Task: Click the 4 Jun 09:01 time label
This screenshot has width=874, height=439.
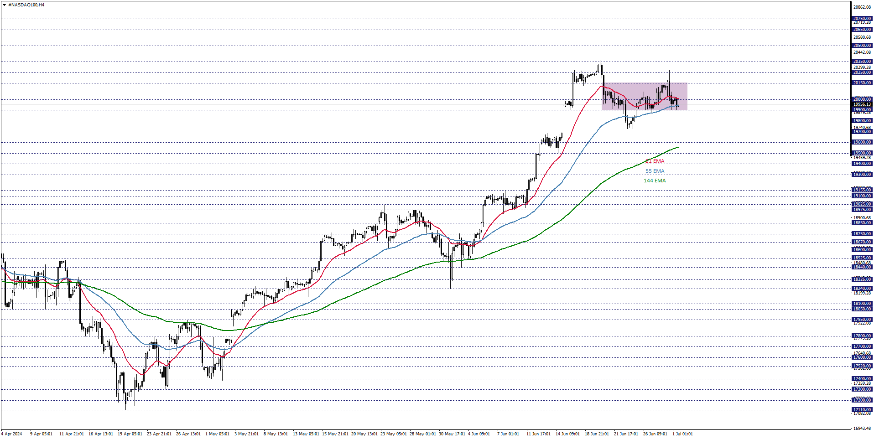Action: pyautogui.click(x=479, y=434)
